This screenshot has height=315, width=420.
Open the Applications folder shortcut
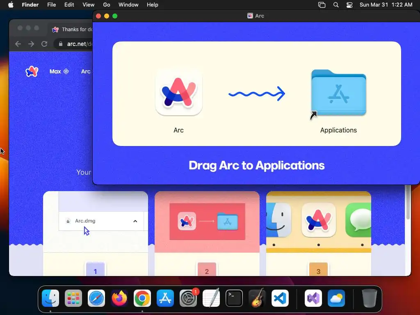[x=338, y=93]
